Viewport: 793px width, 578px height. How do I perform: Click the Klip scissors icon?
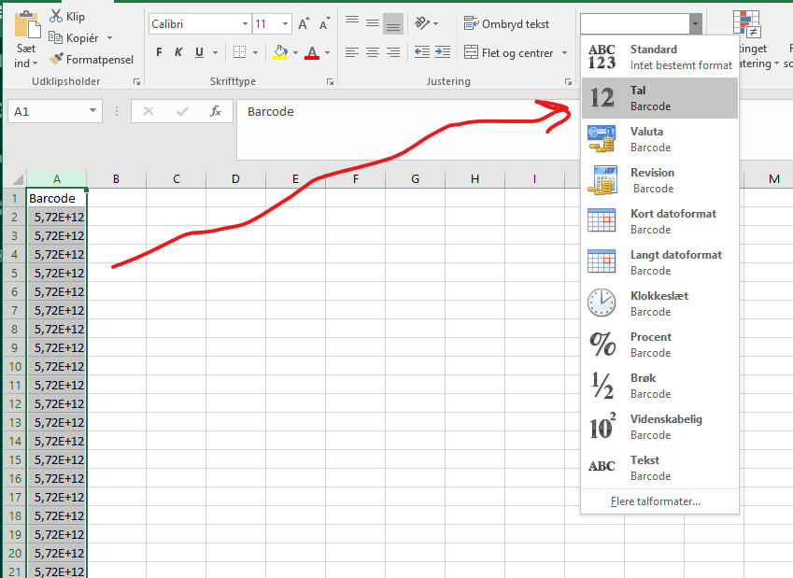(56, 16)
